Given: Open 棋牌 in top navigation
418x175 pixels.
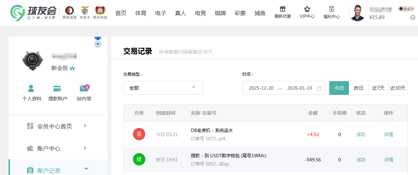Looking at the screenshot, I should (220, 13).
